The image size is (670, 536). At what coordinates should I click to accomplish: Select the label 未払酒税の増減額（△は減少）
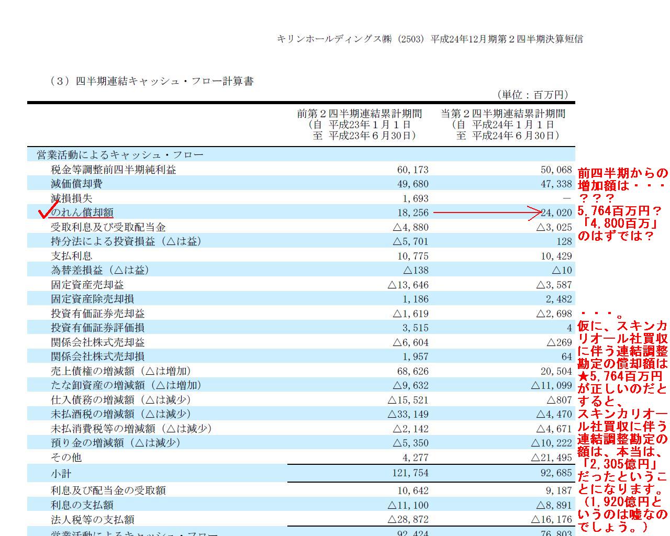coord(121,414)
